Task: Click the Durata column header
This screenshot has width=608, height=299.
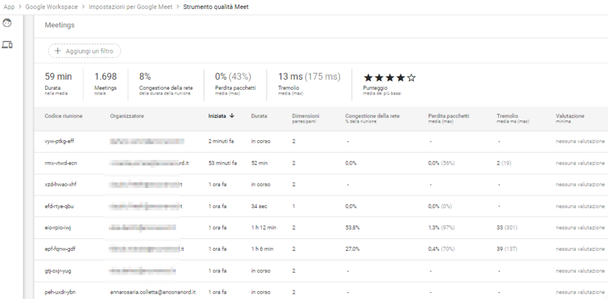Action: [x=259, y=117]
